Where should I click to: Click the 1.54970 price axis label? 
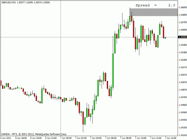(183, 82)
